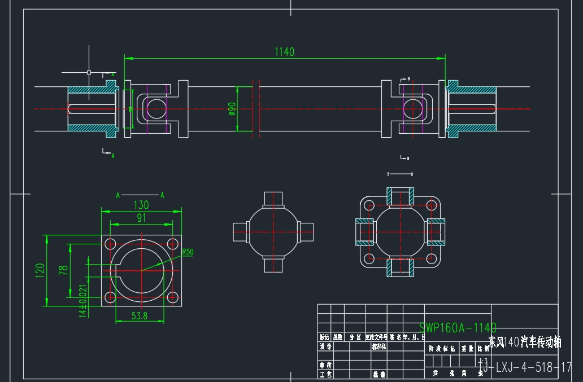Select the 120 height dimension text

40,271
